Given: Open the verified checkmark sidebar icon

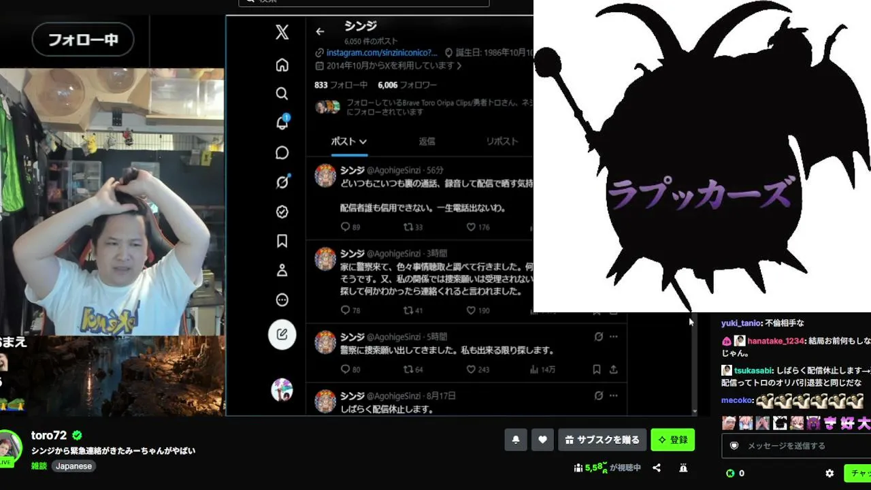Looking at the screenshot, I should click(x=282, y=212).
